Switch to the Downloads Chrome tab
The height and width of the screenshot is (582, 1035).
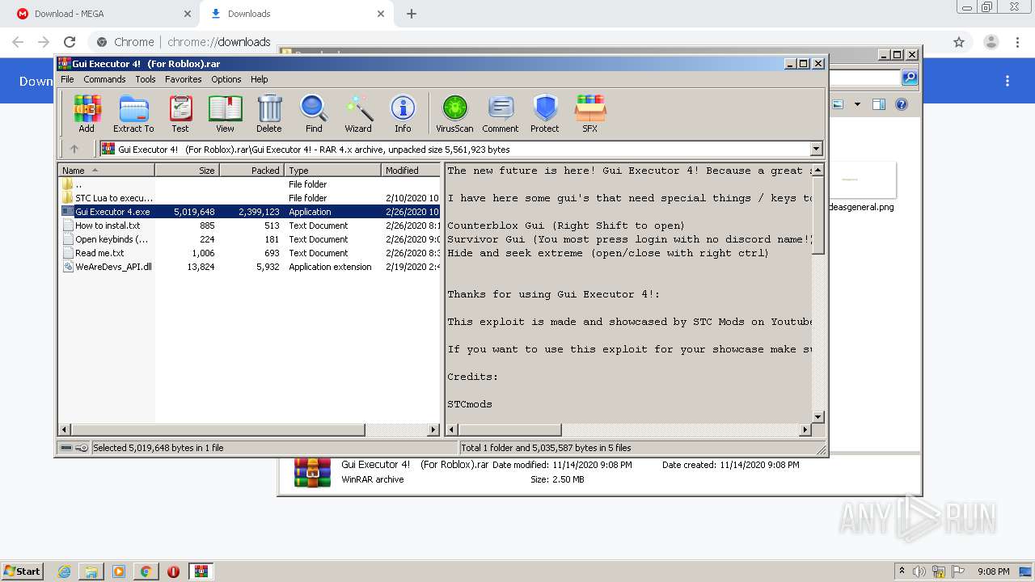296,14
